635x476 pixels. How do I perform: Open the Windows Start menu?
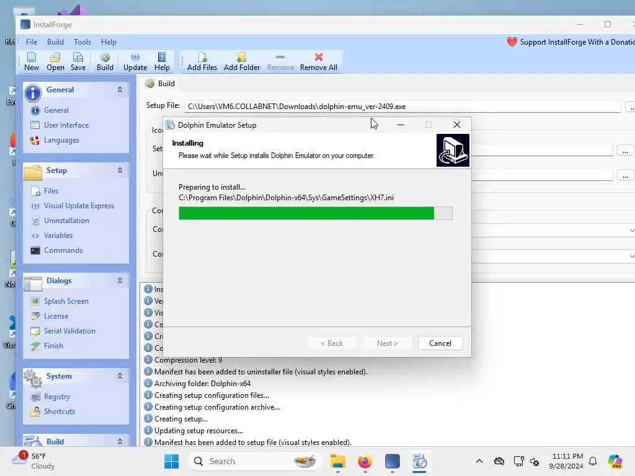tap(172, 461)
